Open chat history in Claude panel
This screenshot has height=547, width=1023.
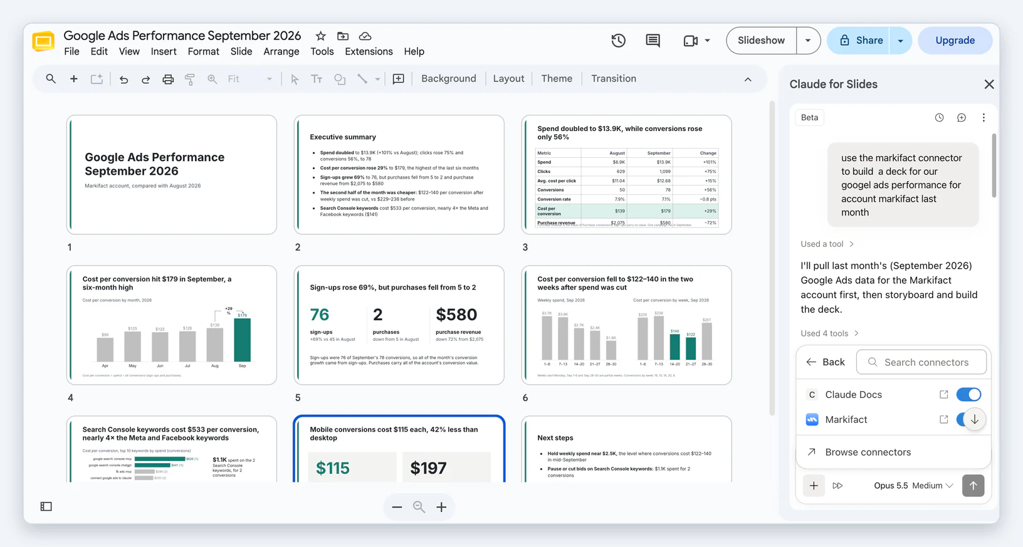coord(939,118)
